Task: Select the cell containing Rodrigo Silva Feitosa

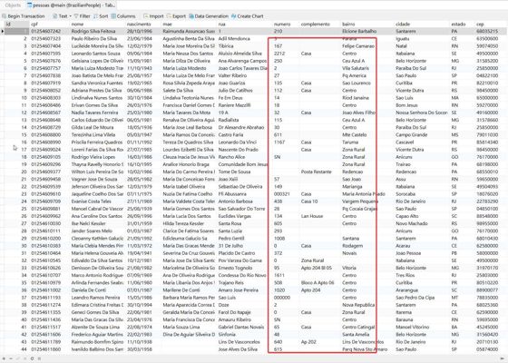Action: [x=93, y=32]
